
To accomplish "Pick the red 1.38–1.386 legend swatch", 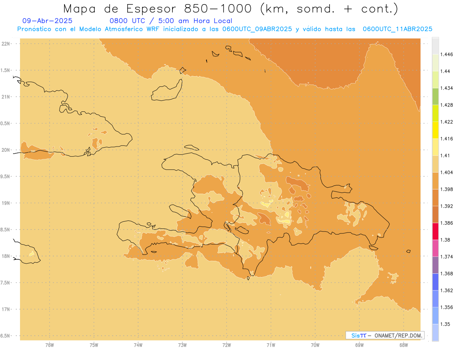I will (x=435, y=231).
